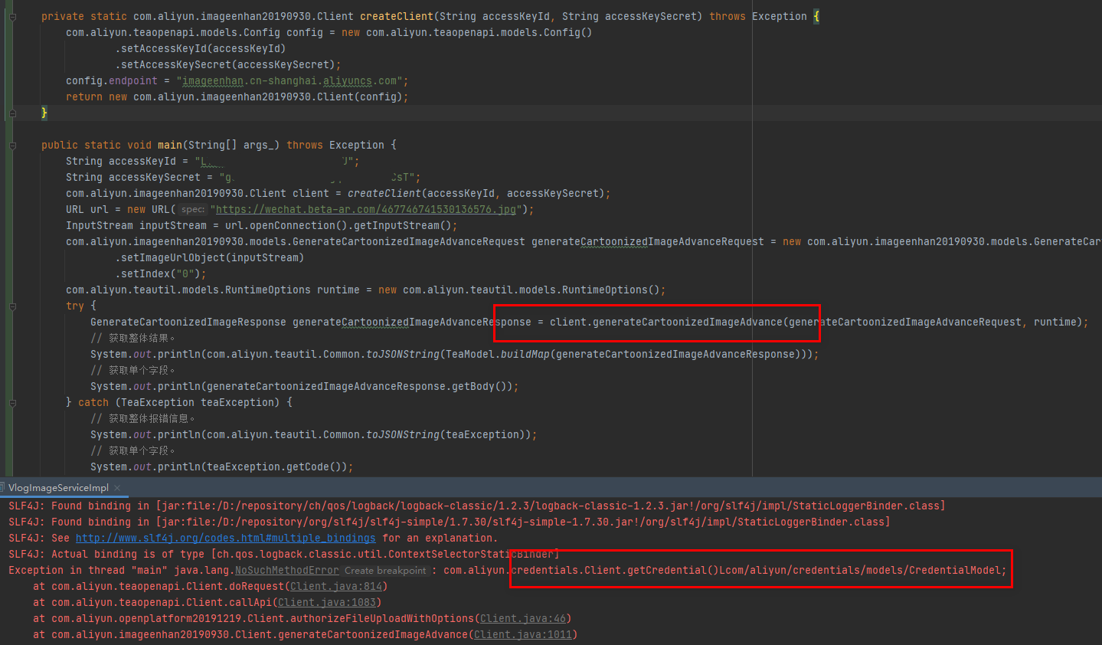The width and height of the screenshot is (1102, 645).
Task: Collapse the createClient method fold marker
Action: 12,16
